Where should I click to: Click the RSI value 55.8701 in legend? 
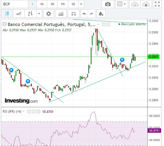48,112
